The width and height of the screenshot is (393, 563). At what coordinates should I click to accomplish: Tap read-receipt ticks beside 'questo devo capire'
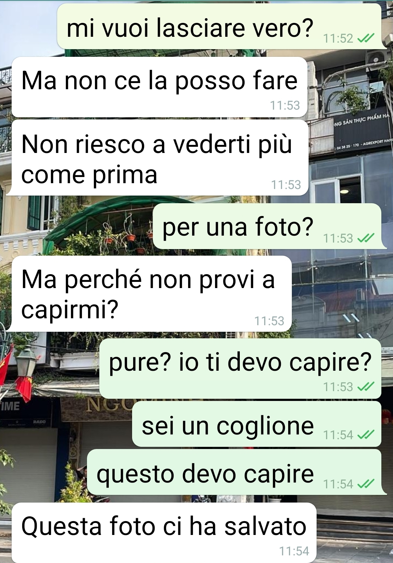(x=366, y=484)
